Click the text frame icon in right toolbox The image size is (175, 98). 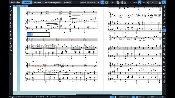164,62
